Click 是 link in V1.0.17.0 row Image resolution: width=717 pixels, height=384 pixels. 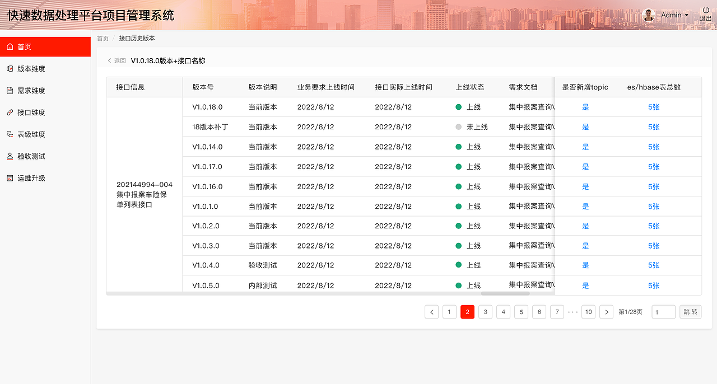(x=585, y=167)
